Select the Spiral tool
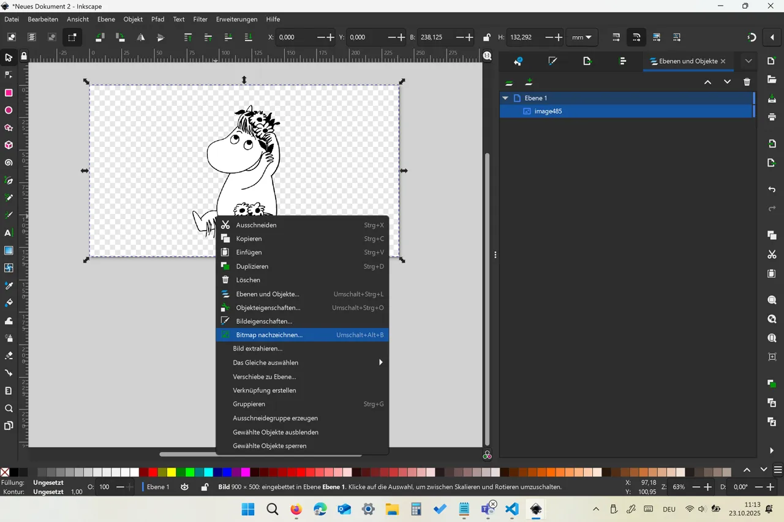Screen dimensions: 784x522 [x=9, y=163]
